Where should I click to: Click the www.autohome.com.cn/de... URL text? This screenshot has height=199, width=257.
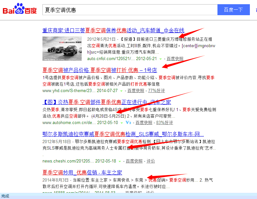(x=69, y=123)
